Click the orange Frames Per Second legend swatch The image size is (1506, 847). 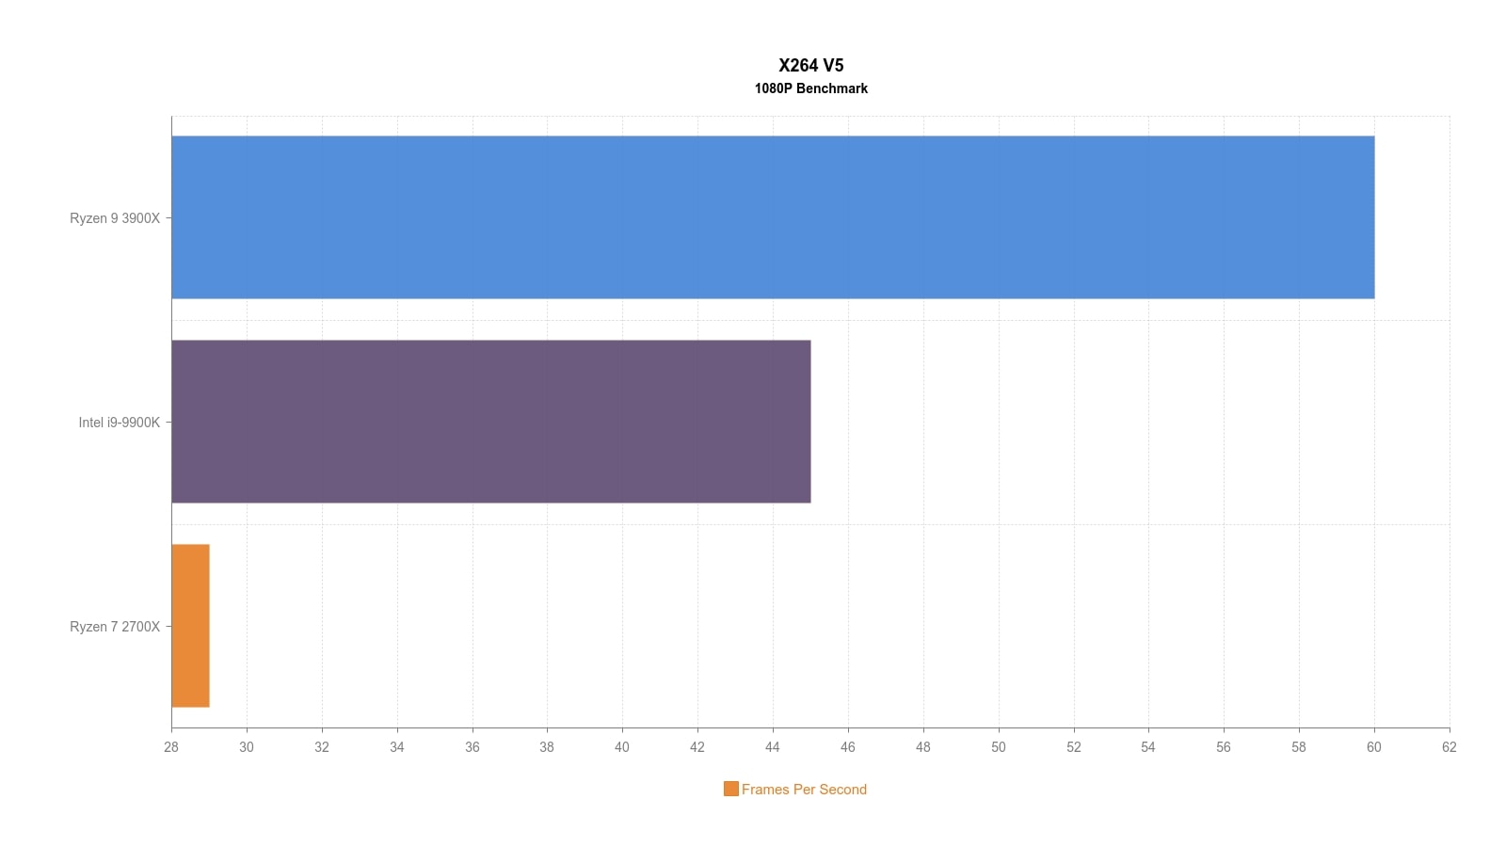pos(730,789)
